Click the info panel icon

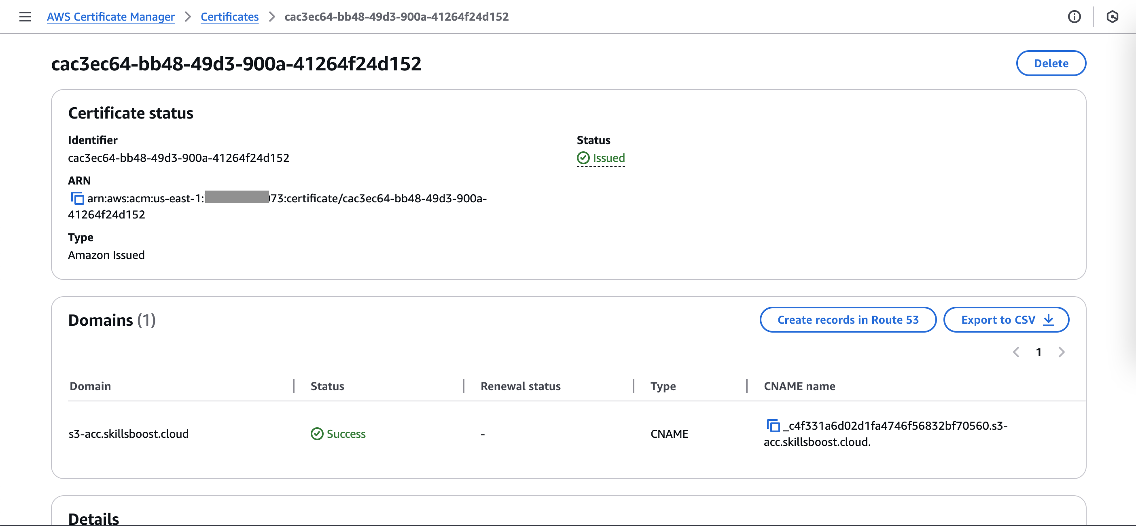coord(1074,17)
